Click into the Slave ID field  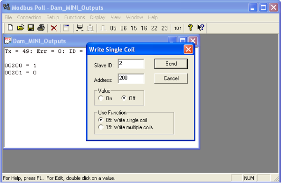click(131, 64)
